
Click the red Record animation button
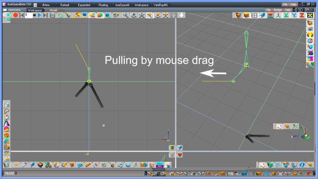point(15,15)
